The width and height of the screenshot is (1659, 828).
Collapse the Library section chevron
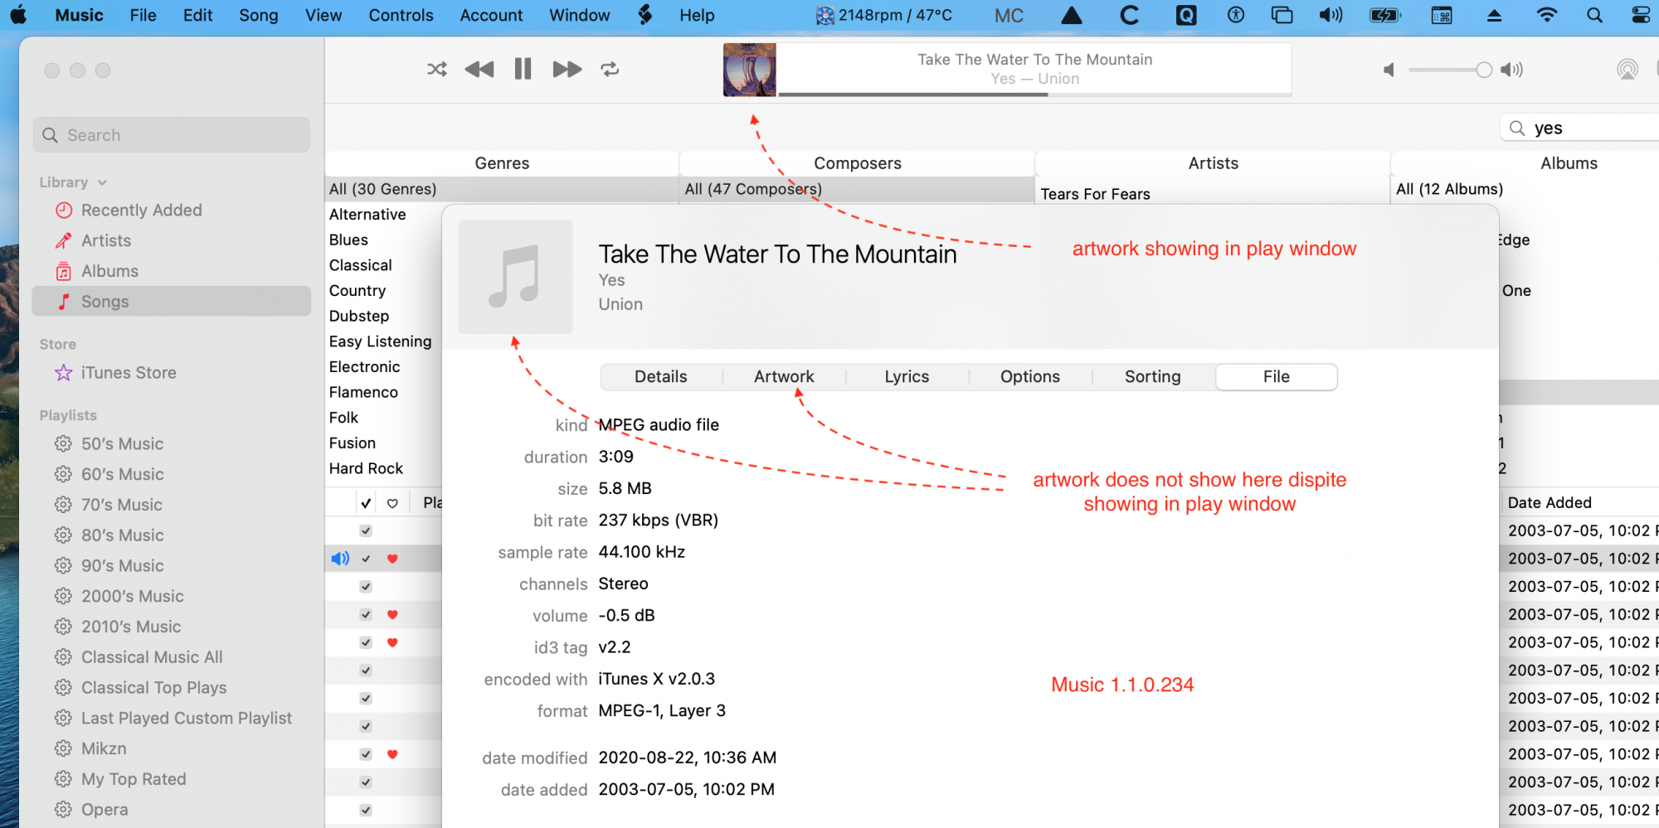pyautogui.click(x=102, y=182)
